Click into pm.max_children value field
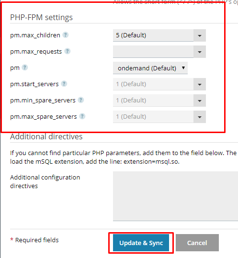Image resolution: width=238 pixels, height=258 pixels. 153,35
